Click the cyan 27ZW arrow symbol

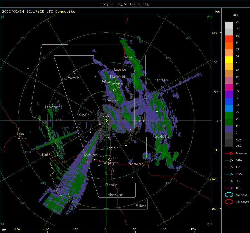coord(229,174)
